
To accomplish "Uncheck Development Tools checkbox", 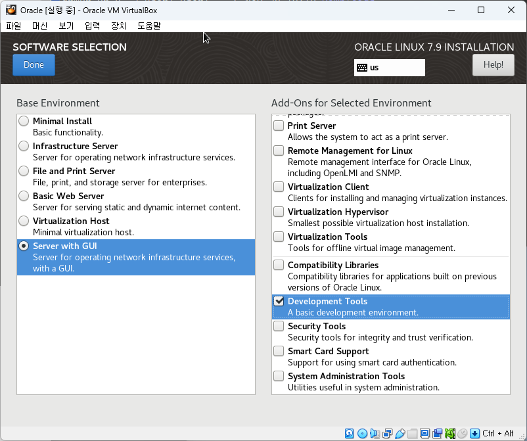I will coord(279,301).
